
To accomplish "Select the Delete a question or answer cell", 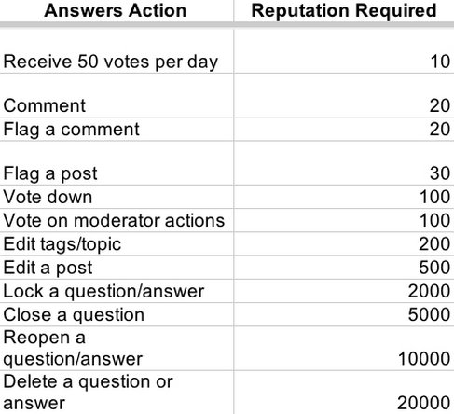I will (x=117, y=393).
